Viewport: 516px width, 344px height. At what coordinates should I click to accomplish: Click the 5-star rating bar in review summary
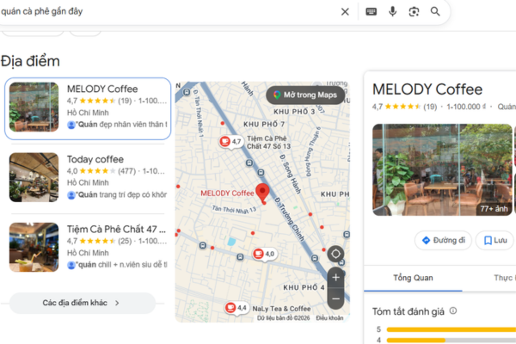[451, 329]
